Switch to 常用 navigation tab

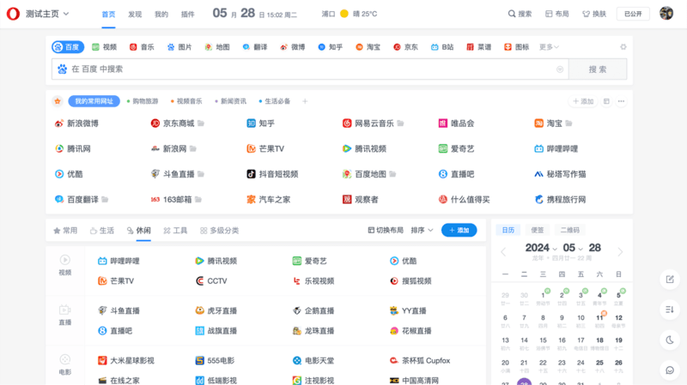[x=65, y=231]
